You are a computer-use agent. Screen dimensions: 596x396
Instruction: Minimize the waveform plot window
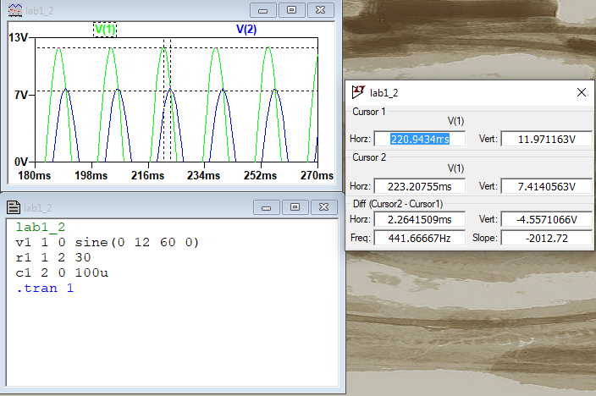point(263,9)
